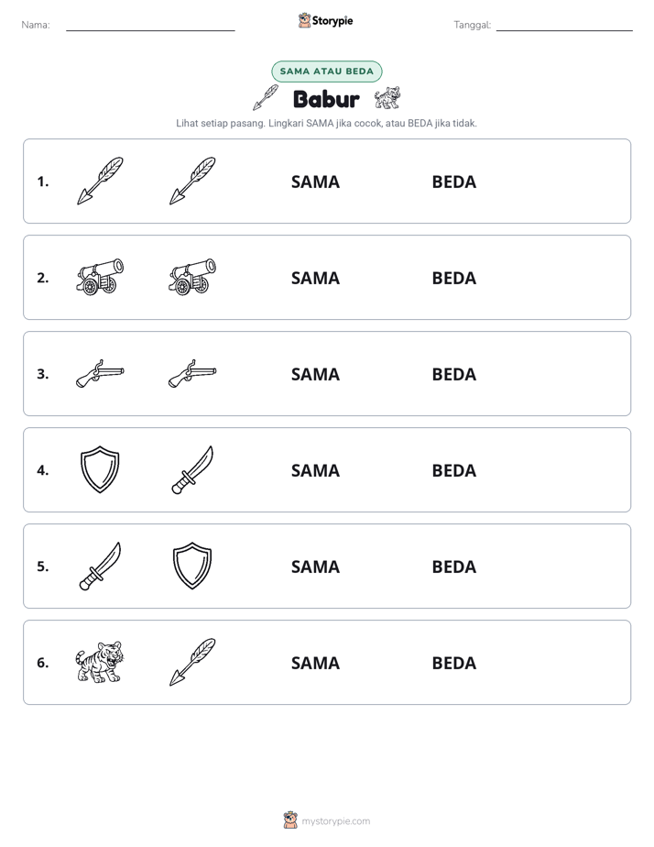Click the tiger image in row 6
Screen dimensions: 654x847
100,662
